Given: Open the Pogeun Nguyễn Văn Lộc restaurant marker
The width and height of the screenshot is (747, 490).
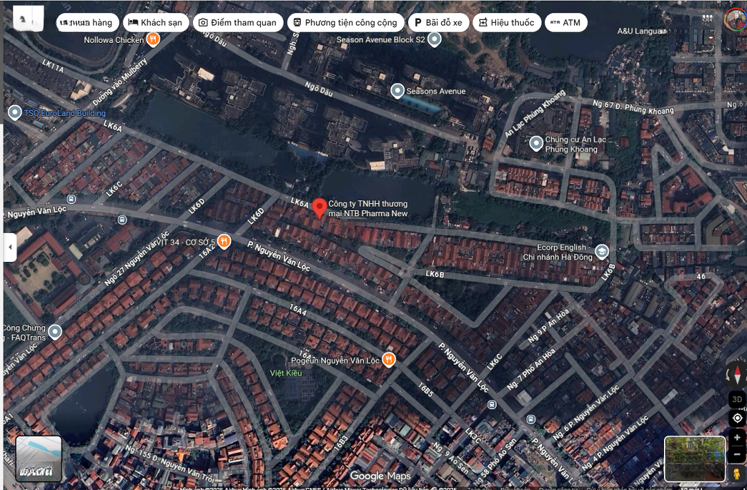Looking at the screenshot, I should pyautogui.click(x=389, y=359).
